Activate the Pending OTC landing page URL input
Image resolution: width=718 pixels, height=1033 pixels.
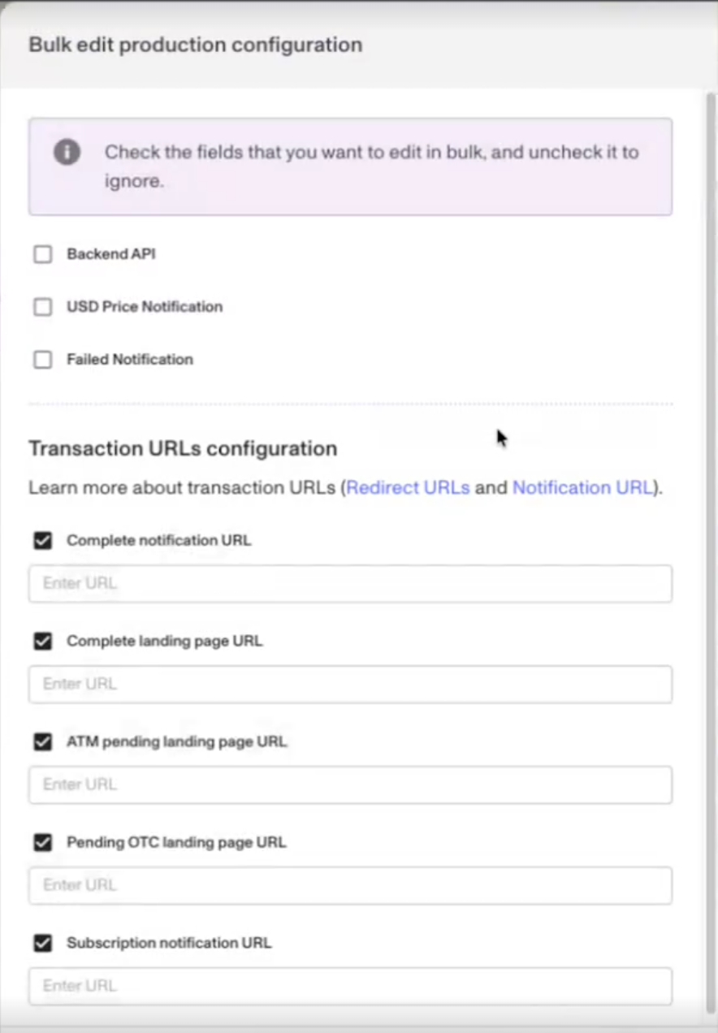click(x=350, y=886)
